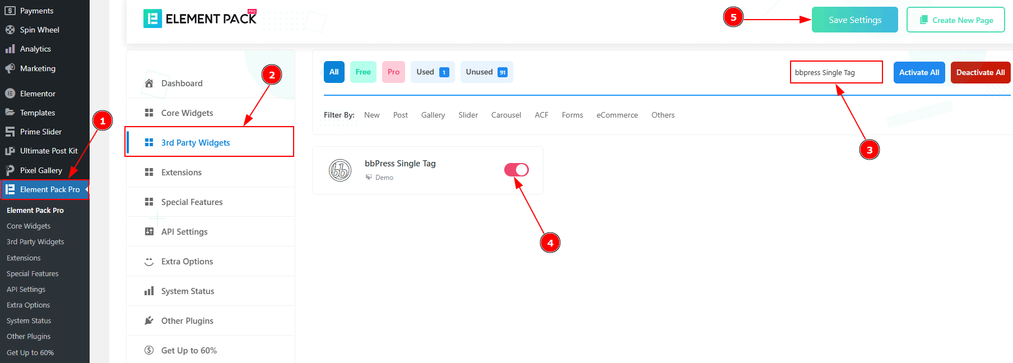The width and height of the screenshot is (1013, 363).
Task: Click the Element Pack Pro sidebar icon
Action: (x=10, y=189)
